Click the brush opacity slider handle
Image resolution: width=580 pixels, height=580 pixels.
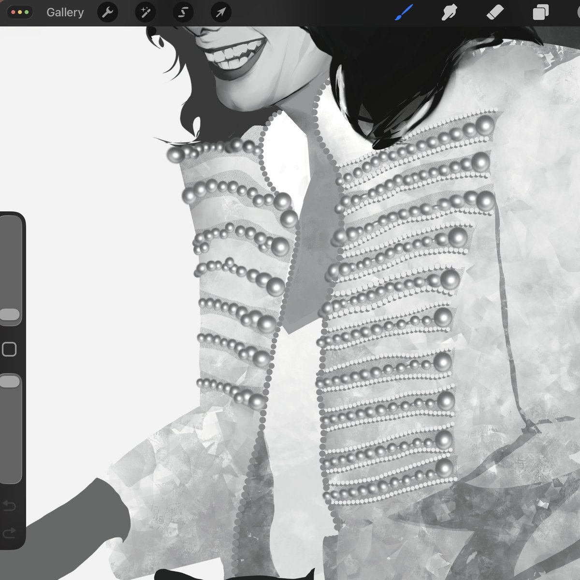click(x=9, y=382)
